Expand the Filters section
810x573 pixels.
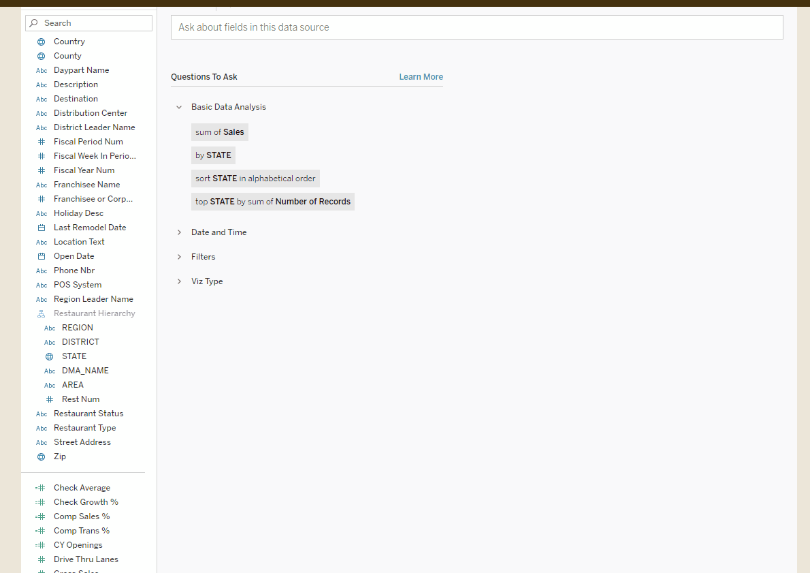point(179,257)
